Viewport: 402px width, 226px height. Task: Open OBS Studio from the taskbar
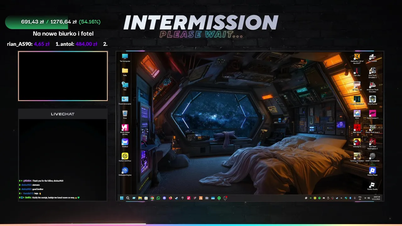[x=225, y=198]
